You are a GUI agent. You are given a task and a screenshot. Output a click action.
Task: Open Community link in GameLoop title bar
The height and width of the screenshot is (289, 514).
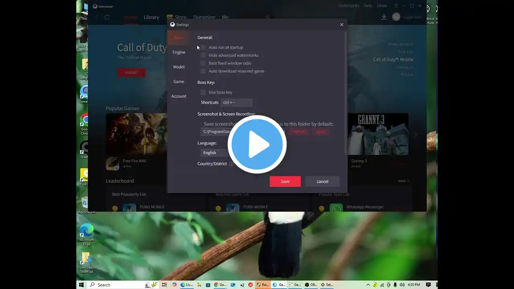tap(349, 6)
